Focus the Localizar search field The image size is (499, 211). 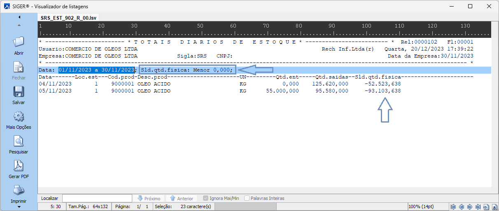pos(97,198)
